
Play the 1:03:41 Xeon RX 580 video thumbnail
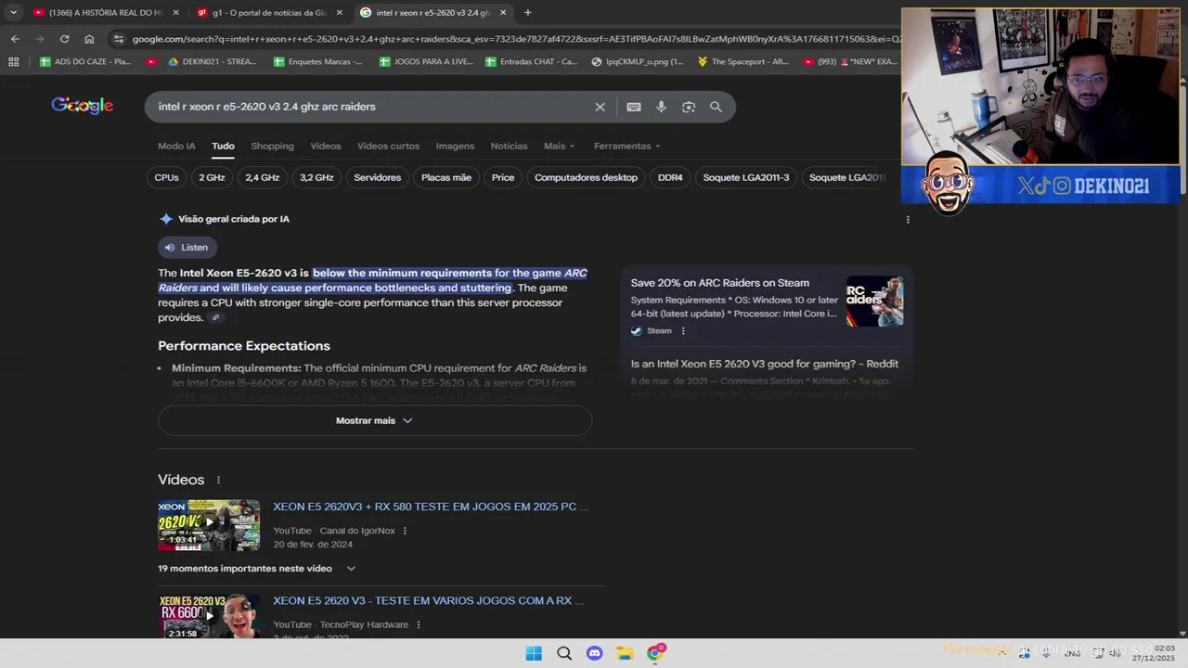click(209, 525)
